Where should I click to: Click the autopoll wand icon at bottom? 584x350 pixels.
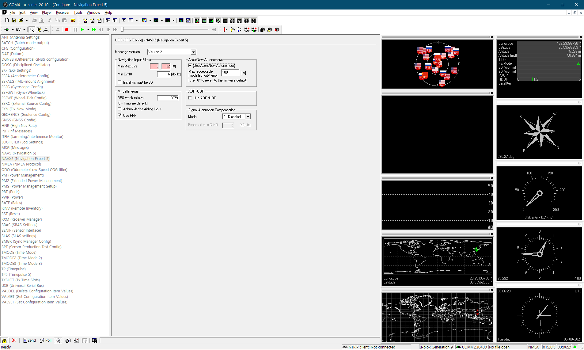pyautogui.click(x=58, y=340)
